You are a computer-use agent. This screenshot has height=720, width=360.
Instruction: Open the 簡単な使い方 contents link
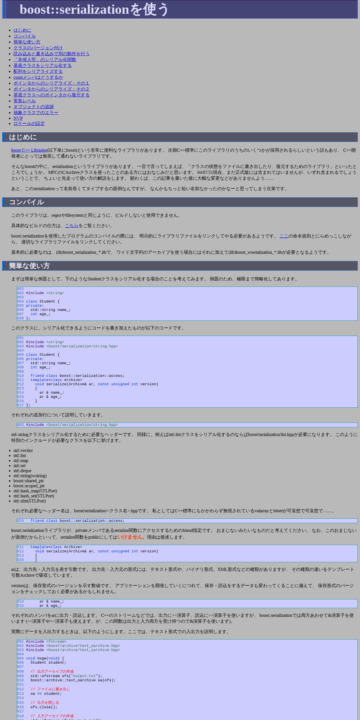(x=27, y=42)
